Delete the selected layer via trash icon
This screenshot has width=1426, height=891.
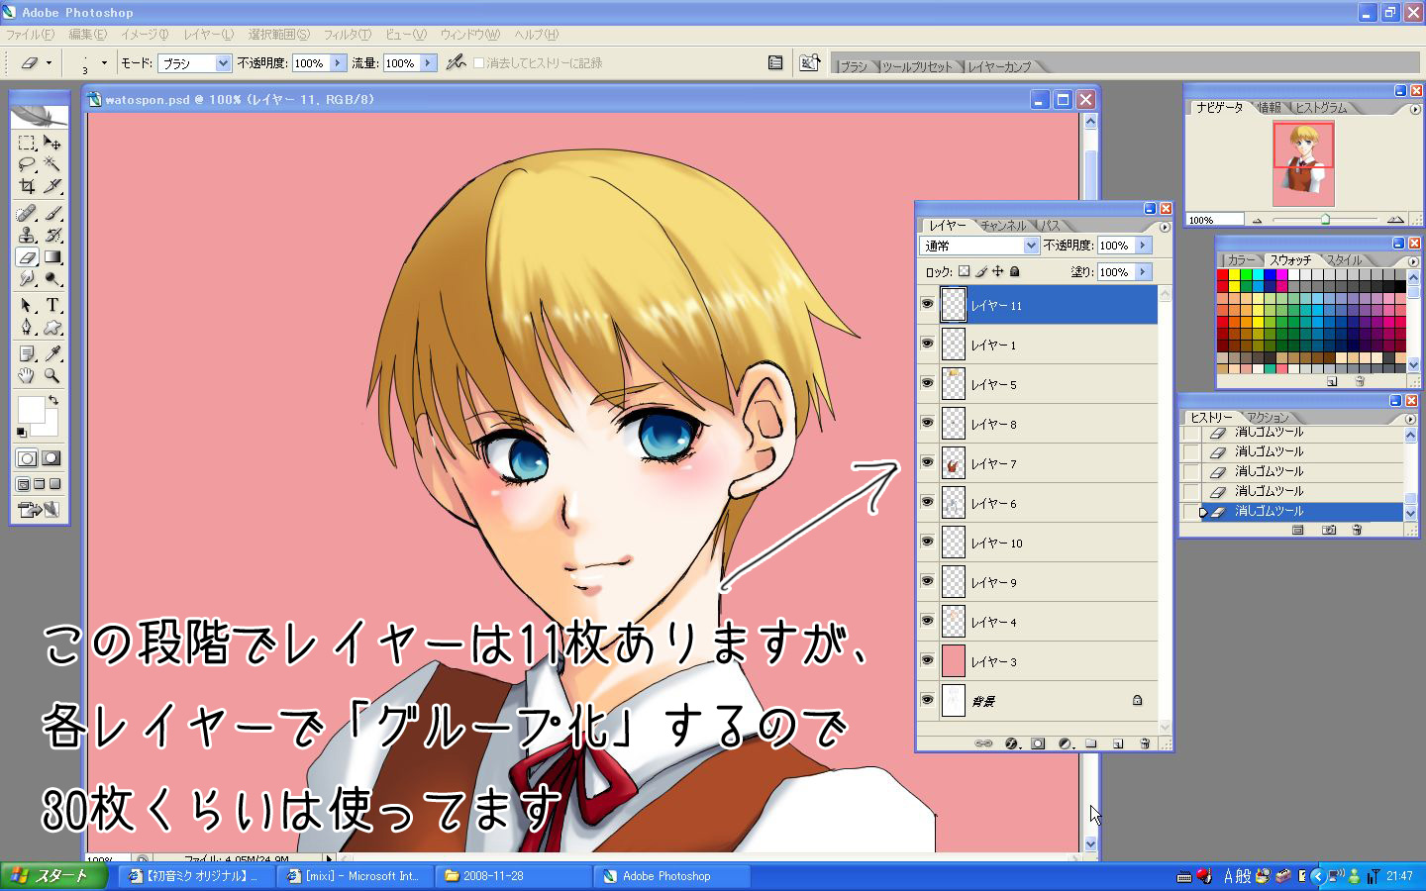tap(1145, 743)
